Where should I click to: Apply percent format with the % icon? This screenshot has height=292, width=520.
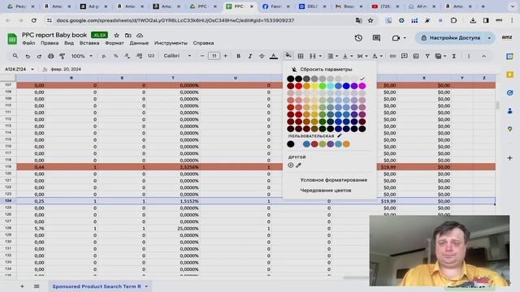115,56
